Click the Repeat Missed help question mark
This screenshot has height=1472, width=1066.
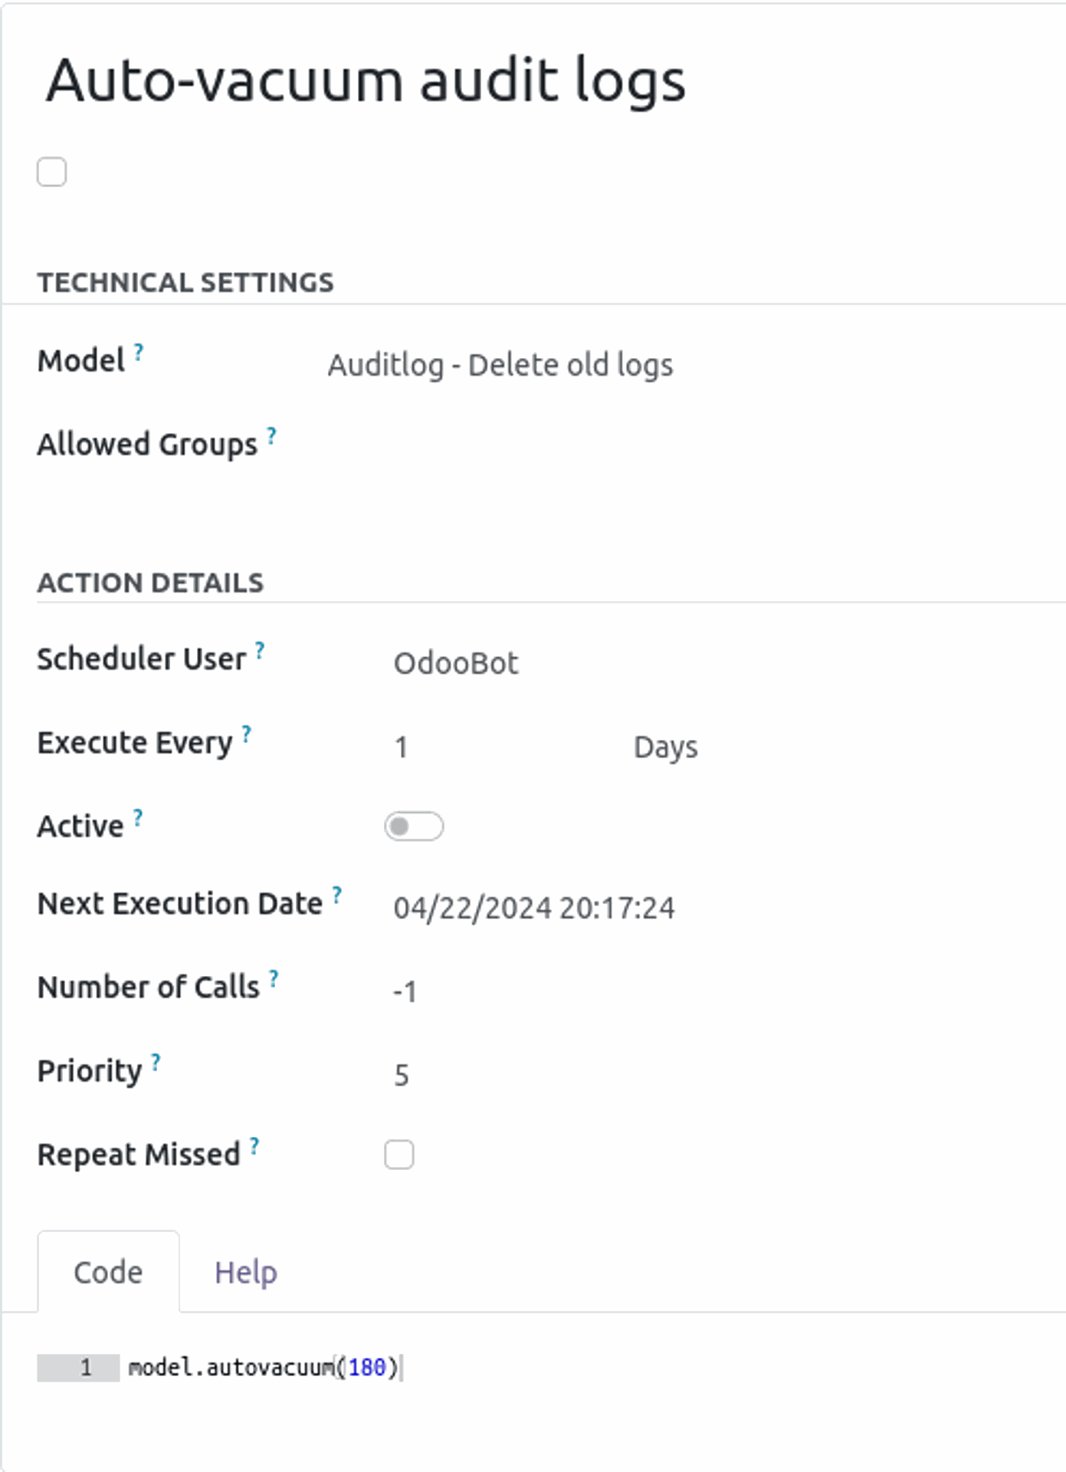(x=254, y=1146)
